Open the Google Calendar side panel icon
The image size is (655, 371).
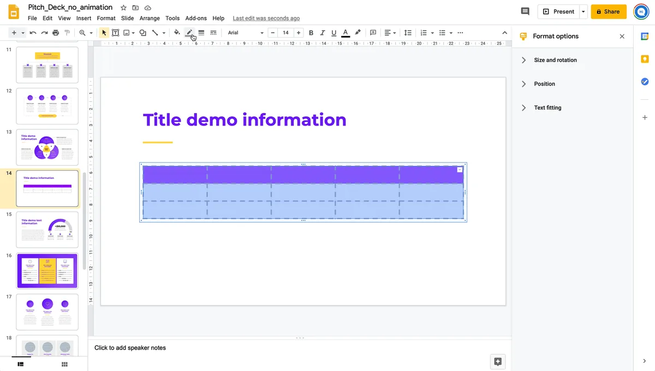[x=645, y=37]
